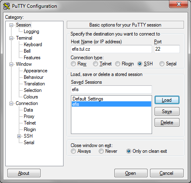Viewport: 191px width, 183px height.
Task: Select the Keyboard category
Action: coord(33,45)
